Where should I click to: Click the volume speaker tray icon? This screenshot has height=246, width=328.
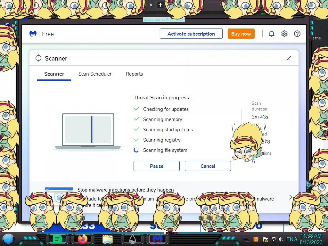(x=281, y=239)
